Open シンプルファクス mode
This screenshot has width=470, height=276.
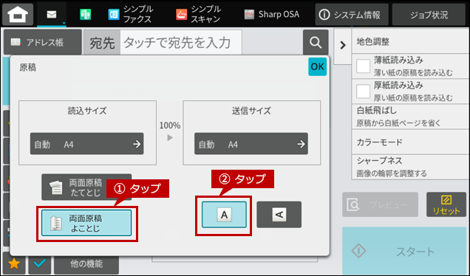pos(131,14)
